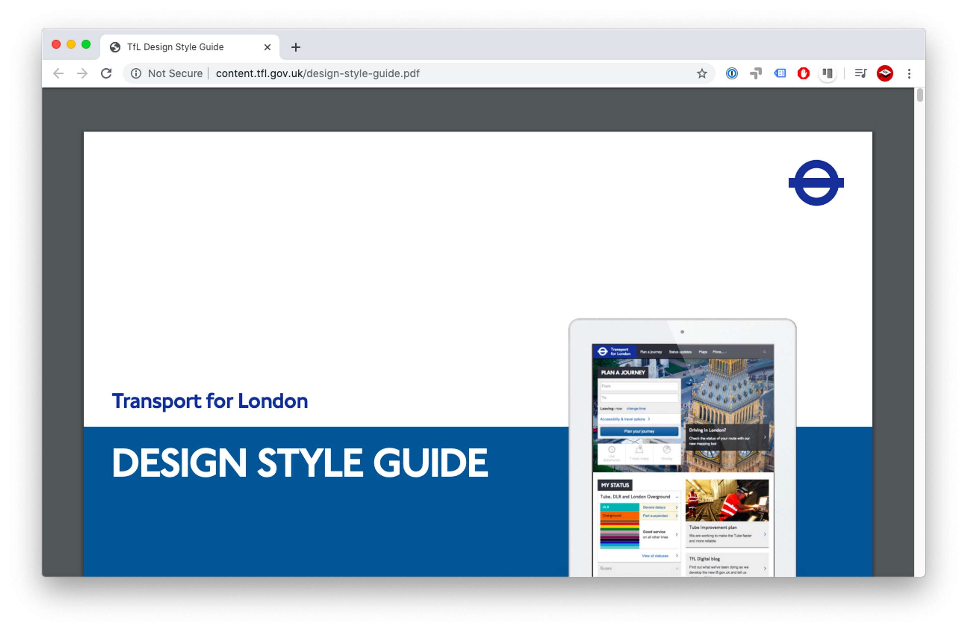Image resolution: width=967 pixels, height=632 pixels.
Task: Click the vertical scrollbar thumb
Action: 920,95
